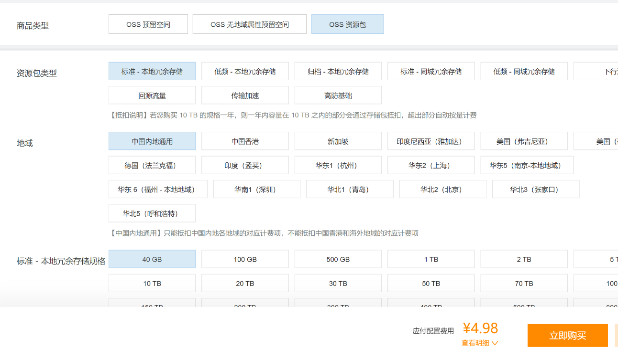Select region 印度尼西亚（雅加达）
Viewport: 618px width, 348px height.
431,141
